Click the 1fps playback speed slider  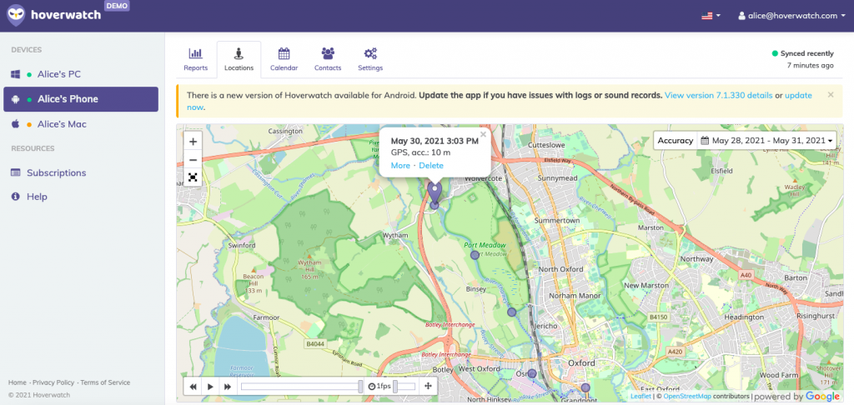click(404, 387)
